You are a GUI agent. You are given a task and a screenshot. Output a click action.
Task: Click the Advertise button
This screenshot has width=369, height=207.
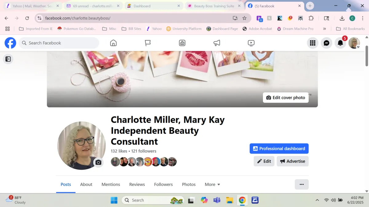pos(292,161)
